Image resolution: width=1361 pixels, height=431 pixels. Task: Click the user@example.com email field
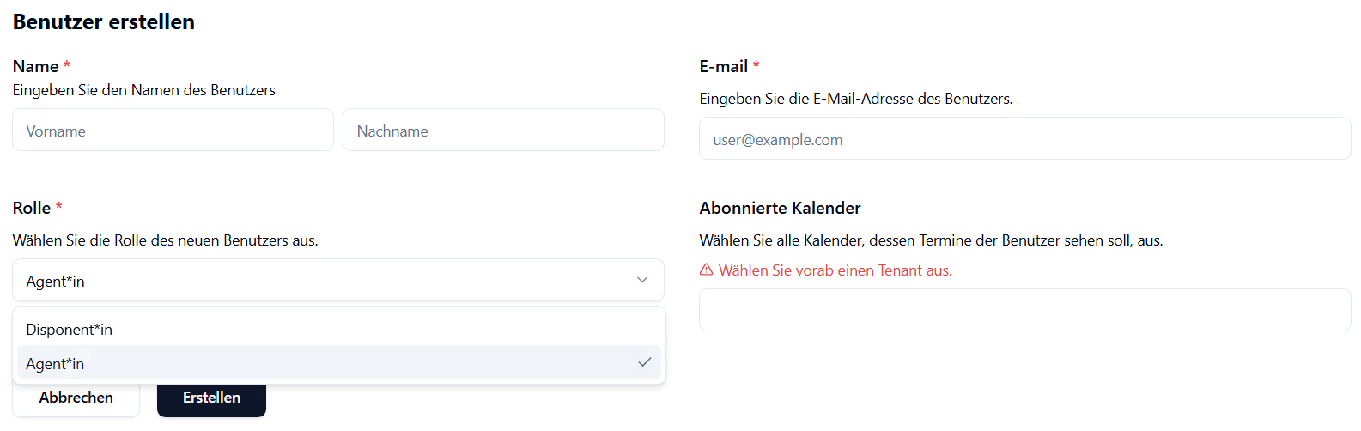coord(1024,139)
